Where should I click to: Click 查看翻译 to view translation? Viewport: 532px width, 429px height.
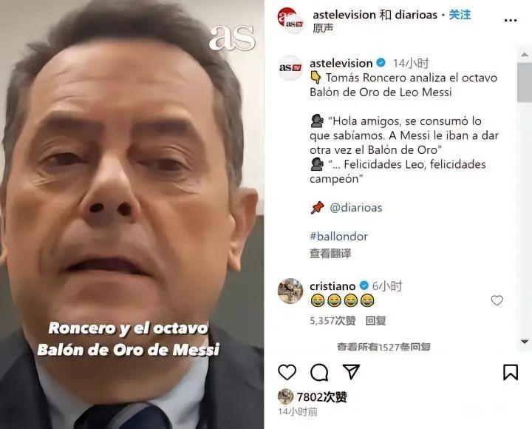(x=330, y=254)
